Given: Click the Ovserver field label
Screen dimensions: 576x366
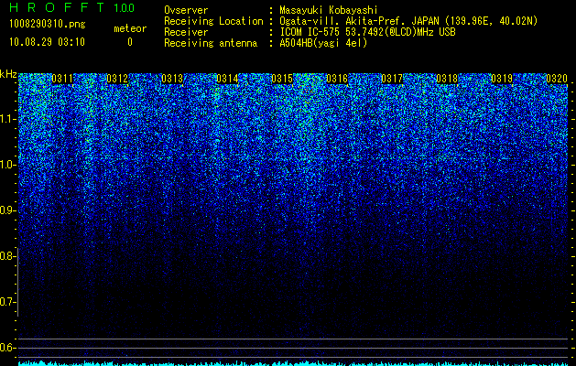Looking at the screenshot, I should [186, 11].
